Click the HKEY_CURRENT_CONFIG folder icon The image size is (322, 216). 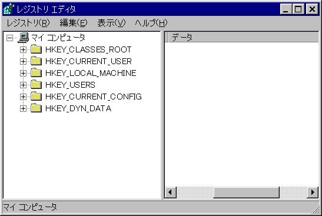point(36,97)
